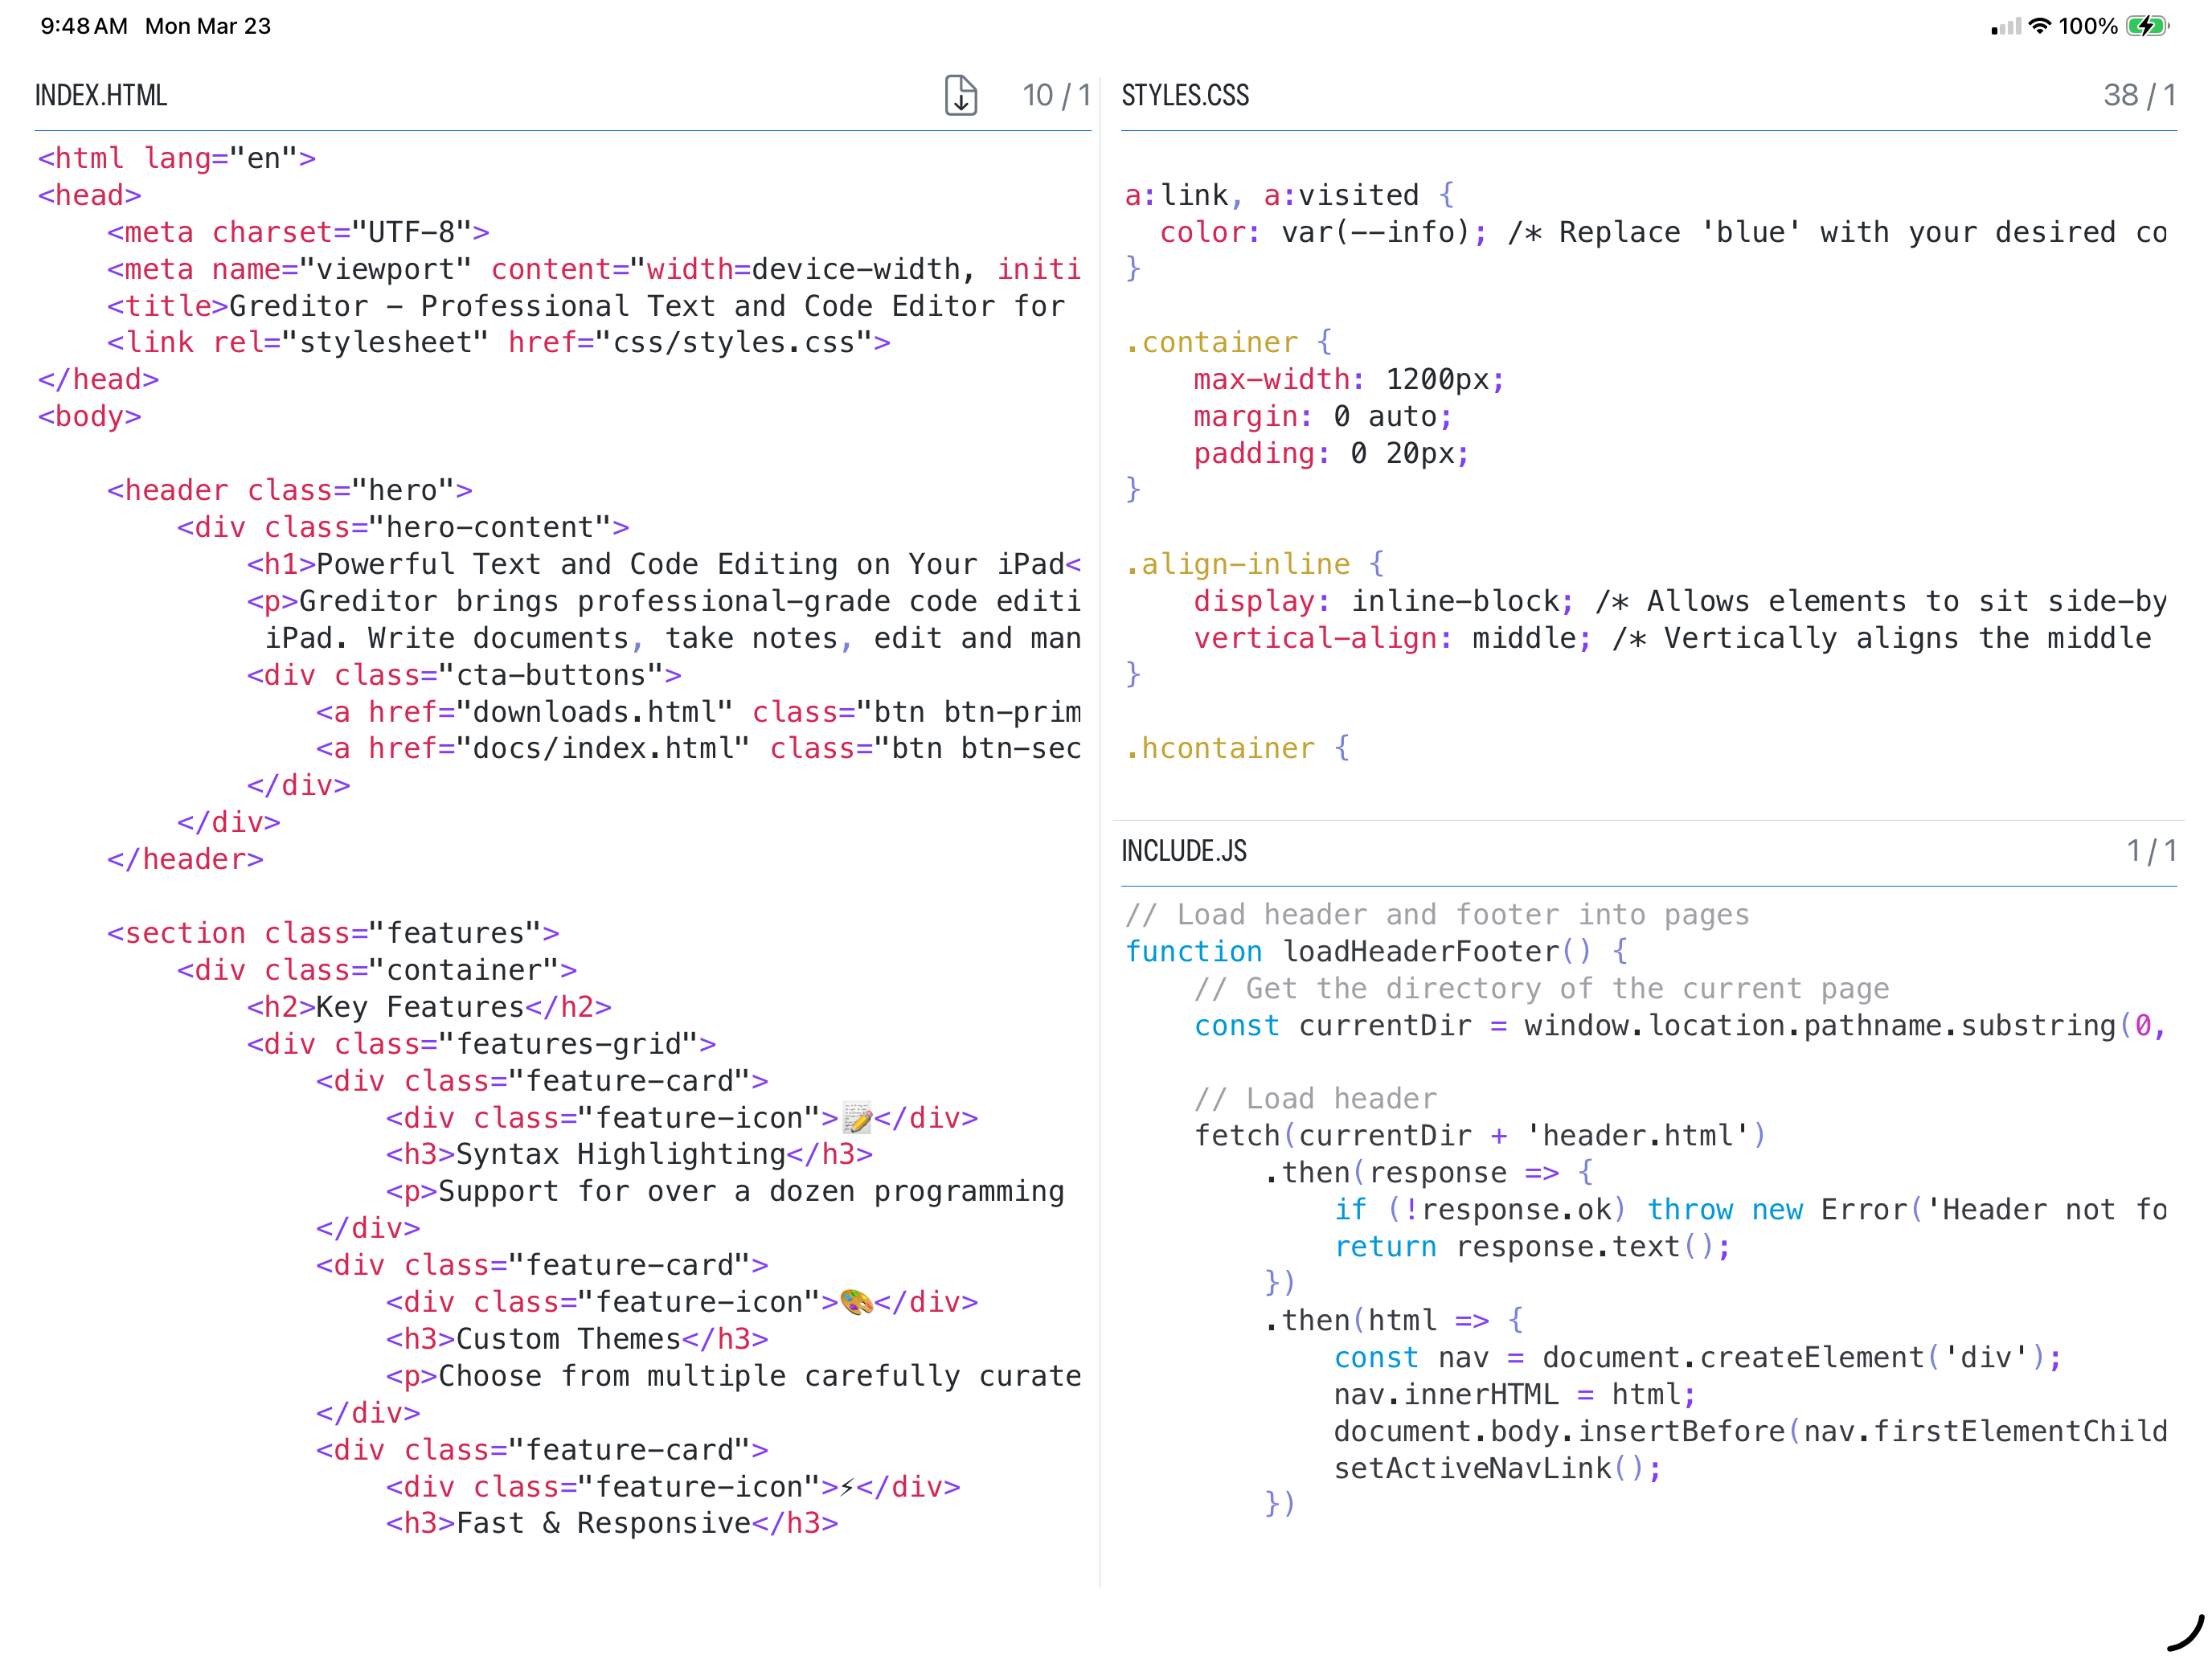Click the artist palette emoji in feature-icon div
The width and height of the screenshot is (2212, 1659).
point(856,1302)
